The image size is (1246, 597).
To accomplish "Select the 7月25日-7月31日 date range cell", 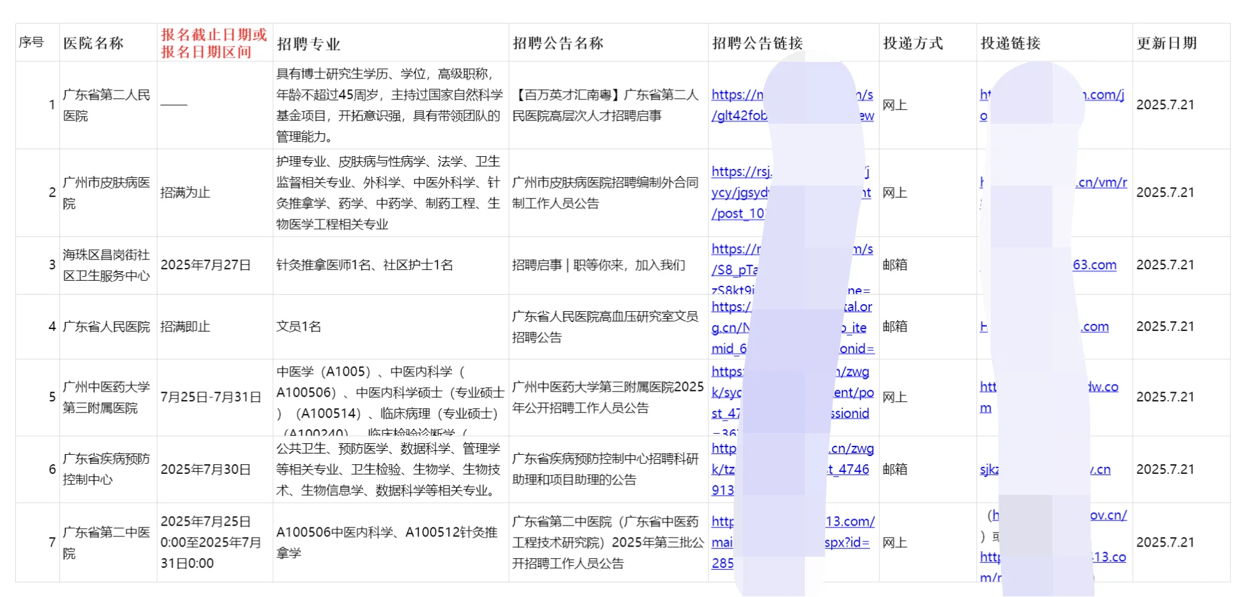I will tap(214, 397).
